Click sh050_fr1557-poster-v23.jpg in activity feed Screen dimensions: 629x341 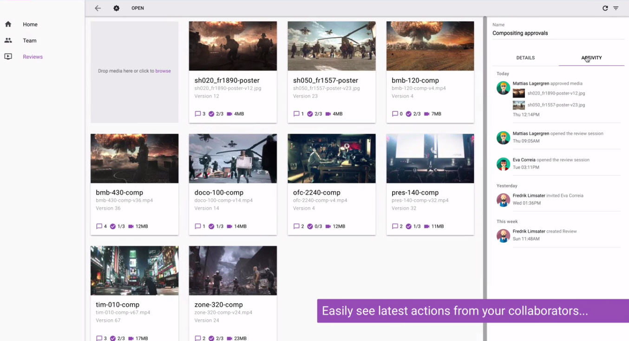[556, 105]
